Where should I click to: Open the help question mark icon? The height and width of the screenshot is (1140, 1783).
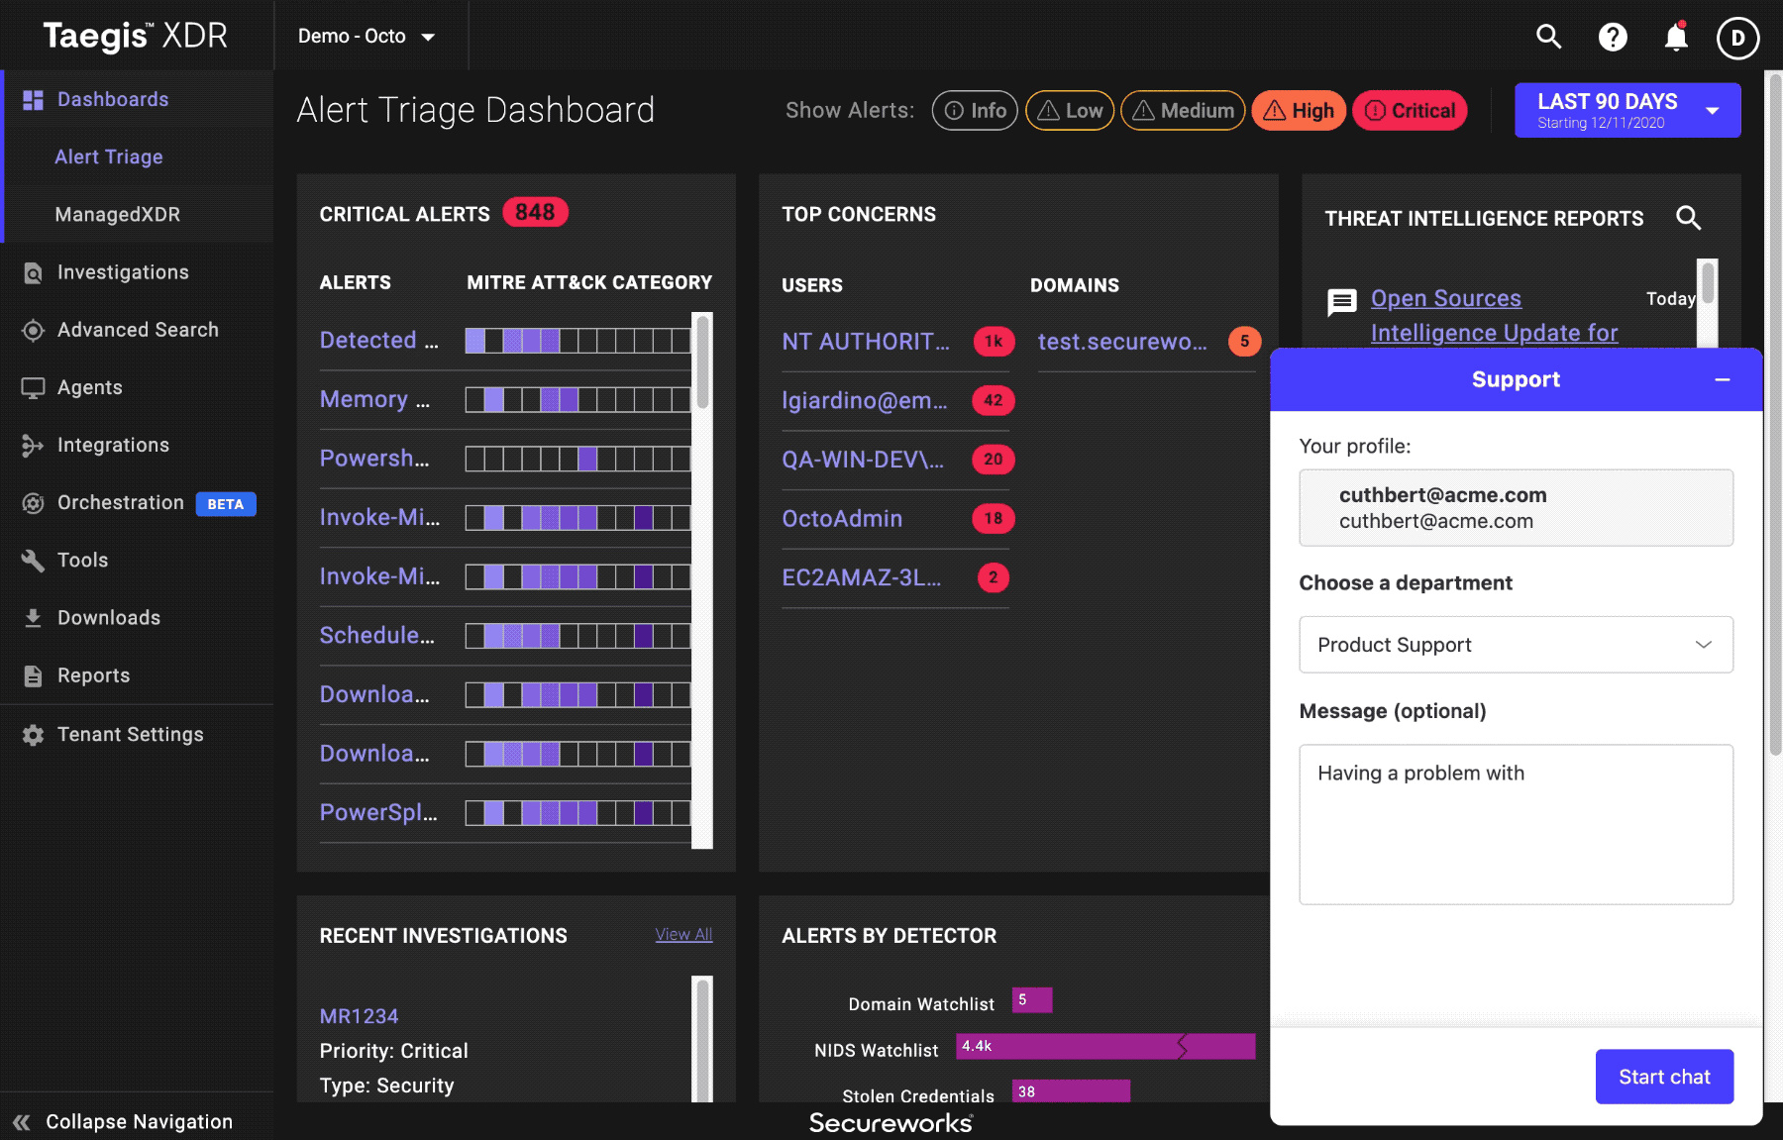(x=1613, y=37)
